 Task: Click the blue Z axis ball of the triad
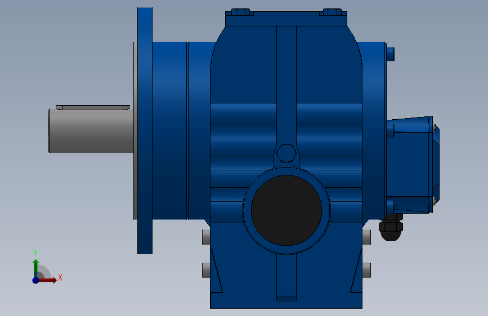coord(36,280)
